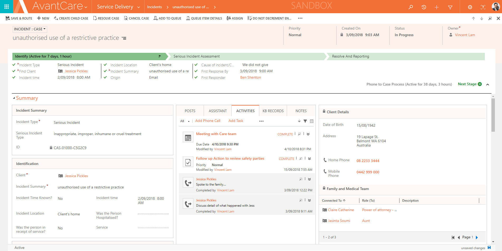Viewport: 502px width, 251px height.
Task: Open Meeting with Care team via pop-out icon
Action: click(x=299, y=134)
